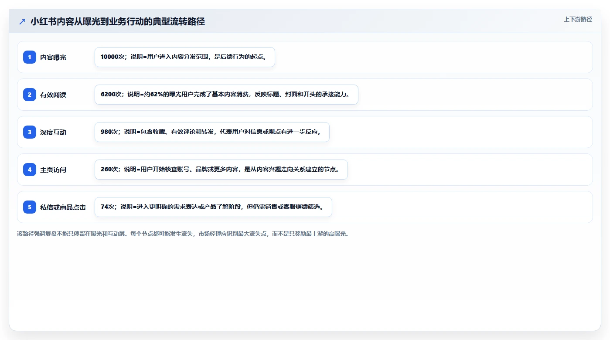Select the 主页访问 step label
This screenshot has width=610, height=340.
(x=53, y=170)
